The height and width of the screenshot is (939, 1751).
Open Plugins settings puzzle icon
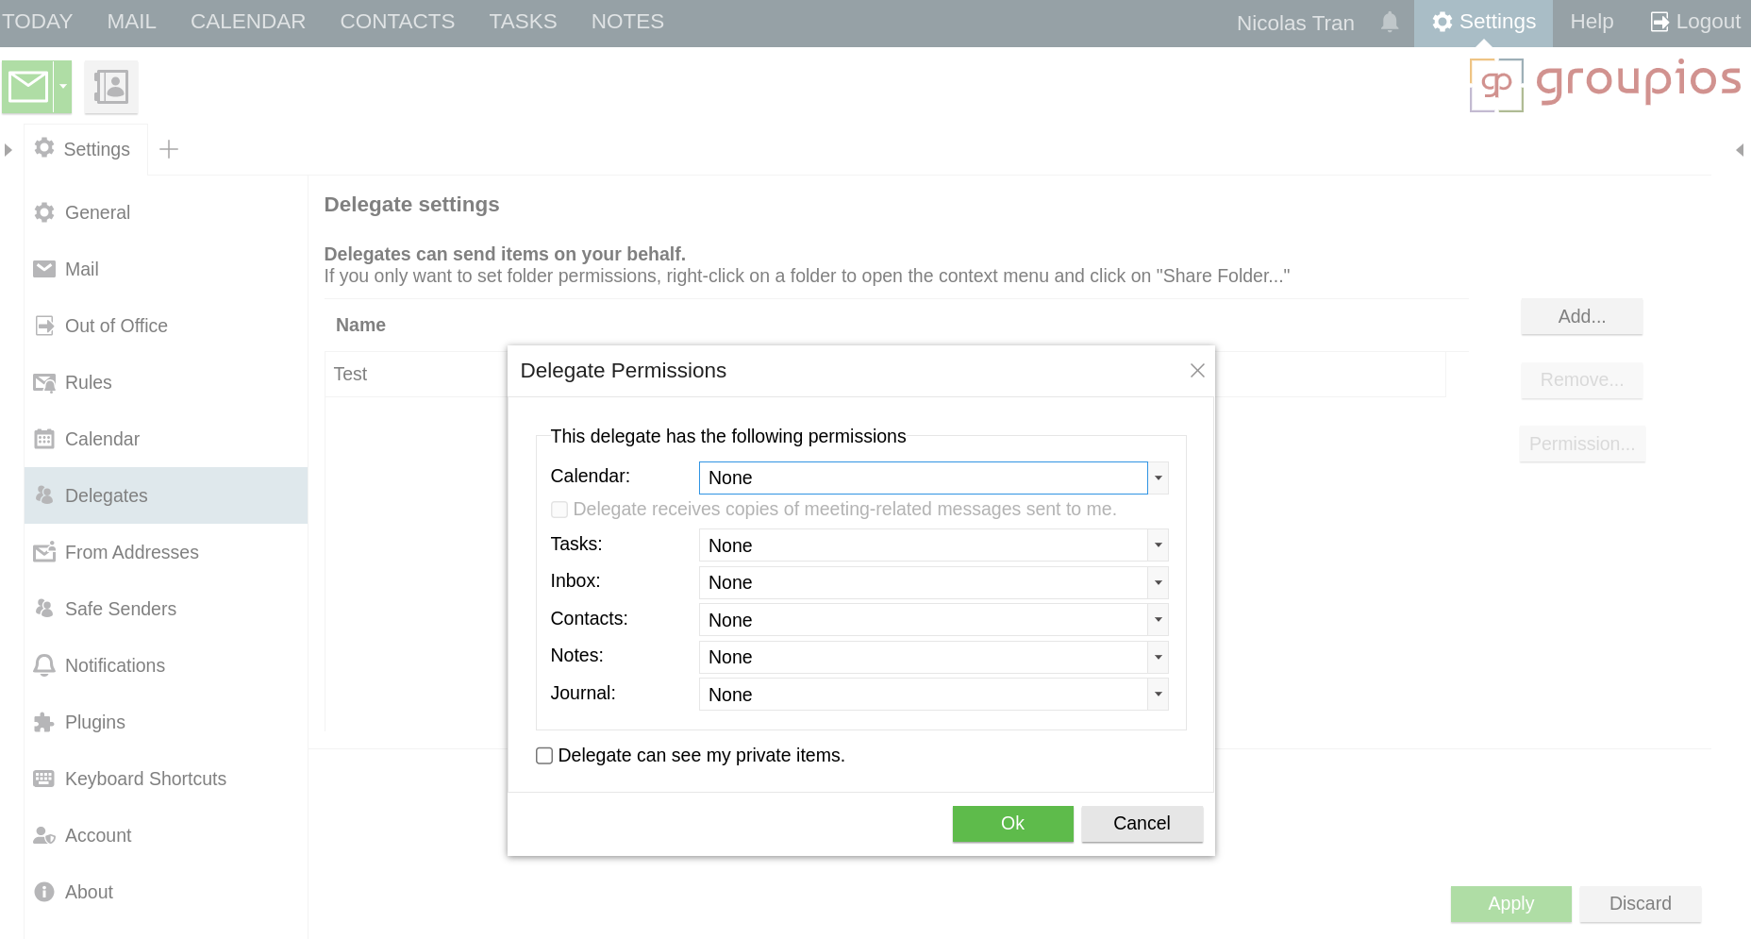[44, 722]
